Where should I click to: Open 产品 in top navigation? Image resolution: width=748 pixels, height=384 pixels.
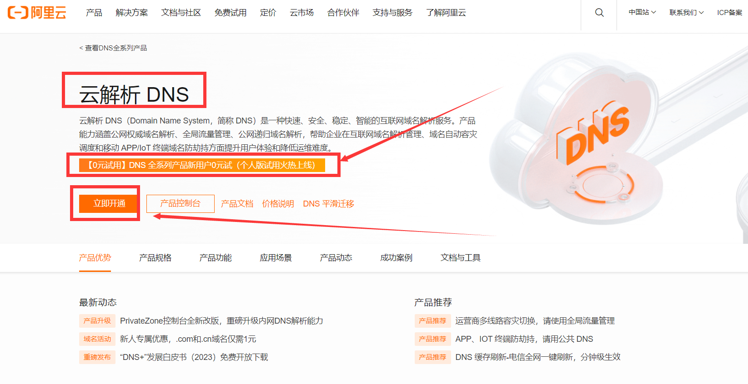tap(94, 13)
